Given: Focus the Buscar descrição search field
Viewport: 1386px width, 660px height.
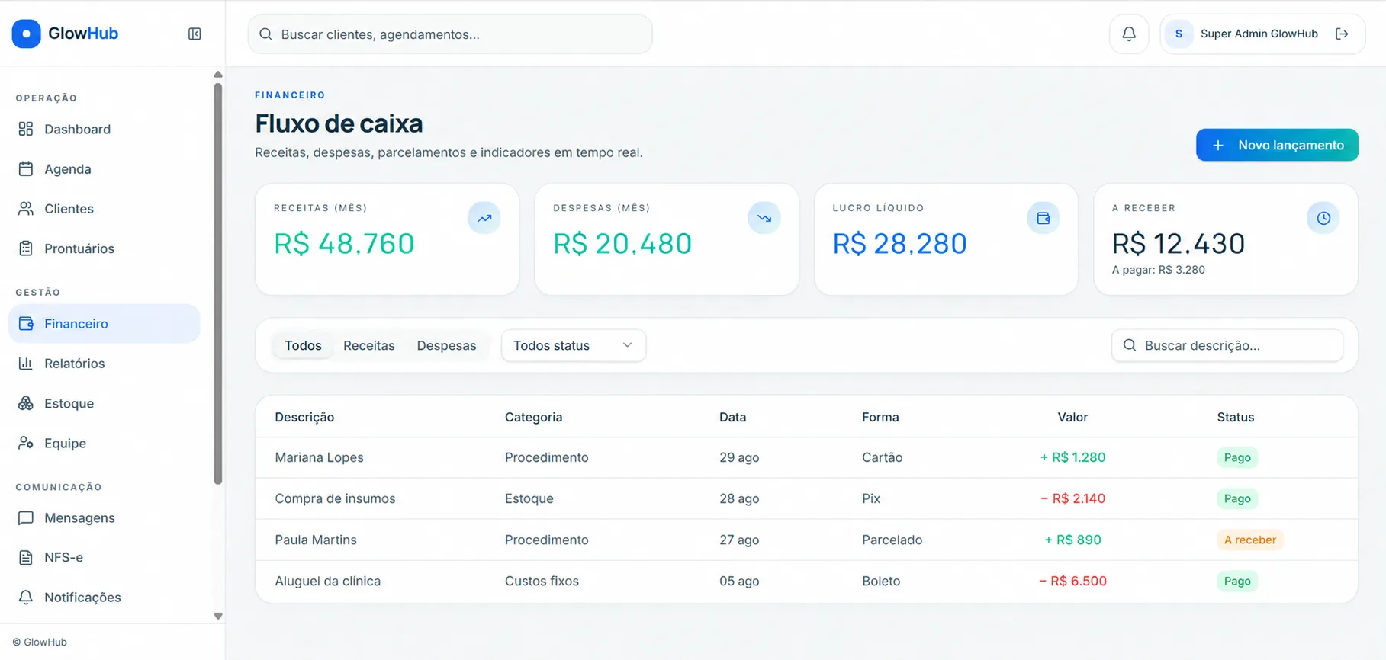Looking at the screenshot, I should pos(1227,346).
